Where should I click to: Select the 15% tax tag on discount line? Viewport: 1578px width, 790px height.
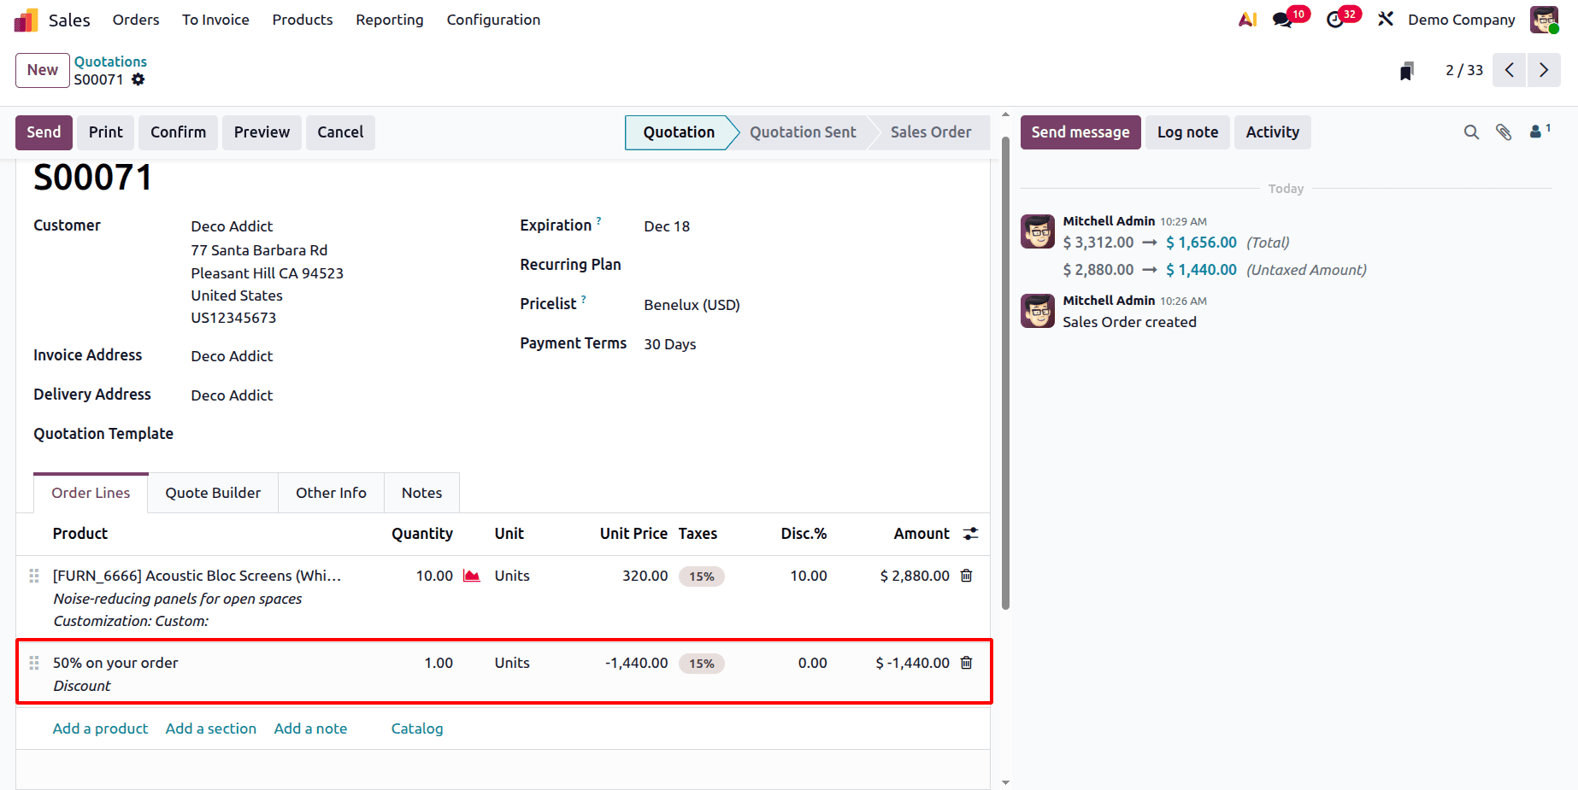(x=701, y=663)
